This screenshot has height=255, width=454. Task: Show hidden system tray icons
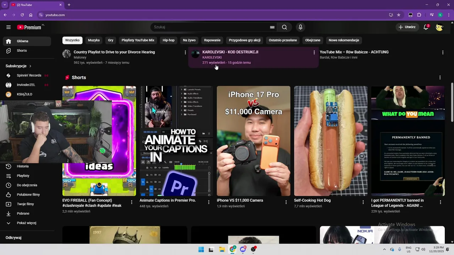tap(384, 249)
